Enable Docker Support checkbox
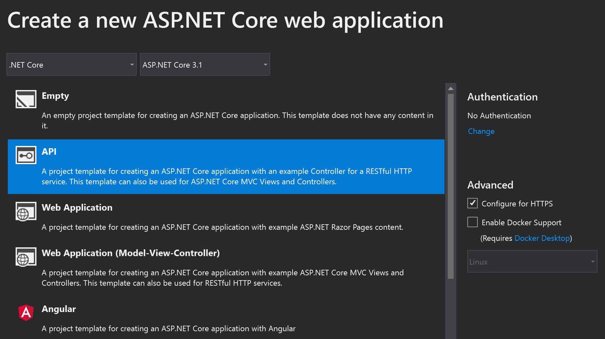The width and height of the screenshot is (605, 339). pos(473,222)
